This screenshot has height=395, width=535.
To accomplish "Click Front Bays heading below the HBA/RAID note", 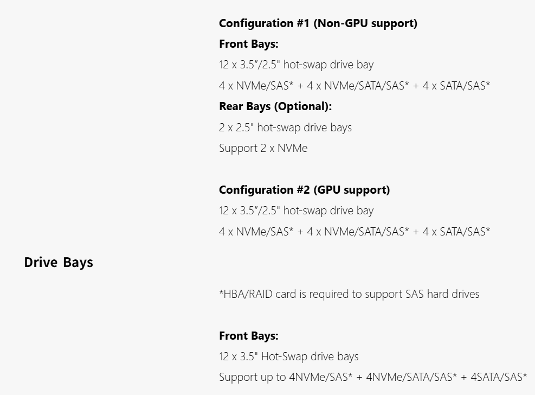I will (x=248, y=336).
